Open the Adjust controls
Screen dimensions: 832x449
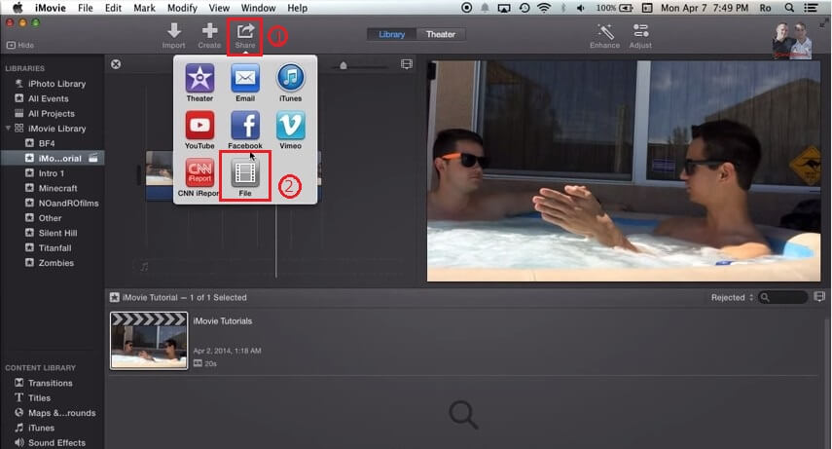tap(640, 36)
